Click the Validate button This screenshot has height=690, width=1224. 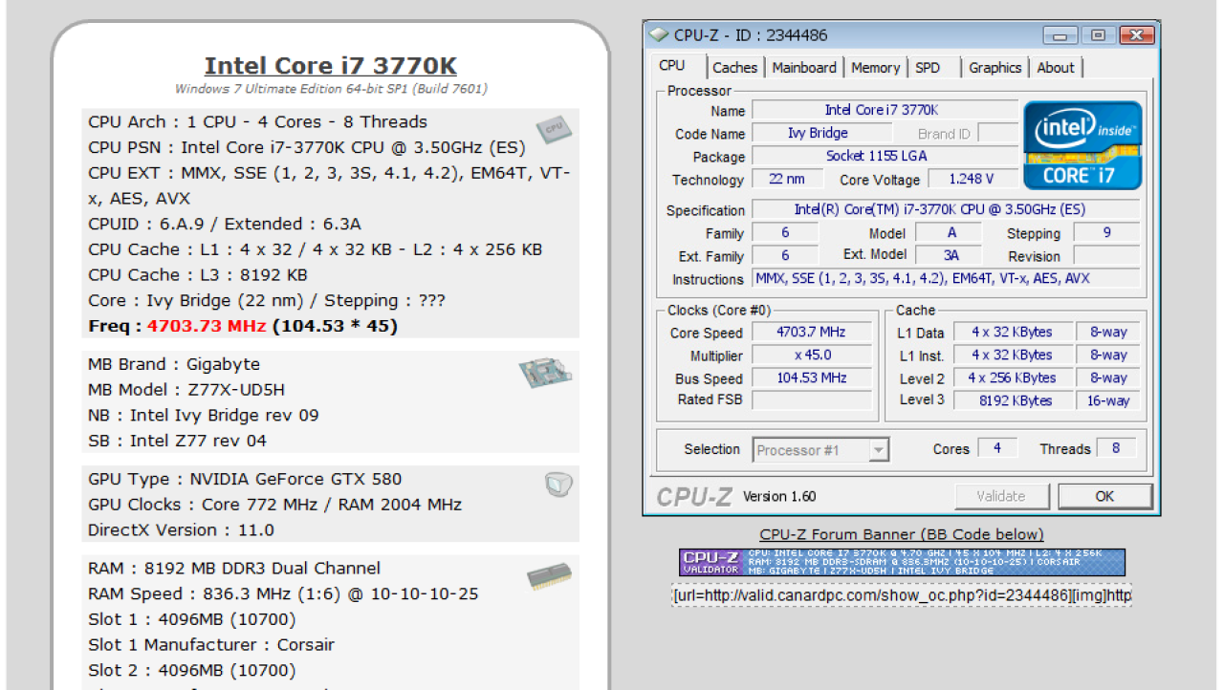pos(1001,496)
